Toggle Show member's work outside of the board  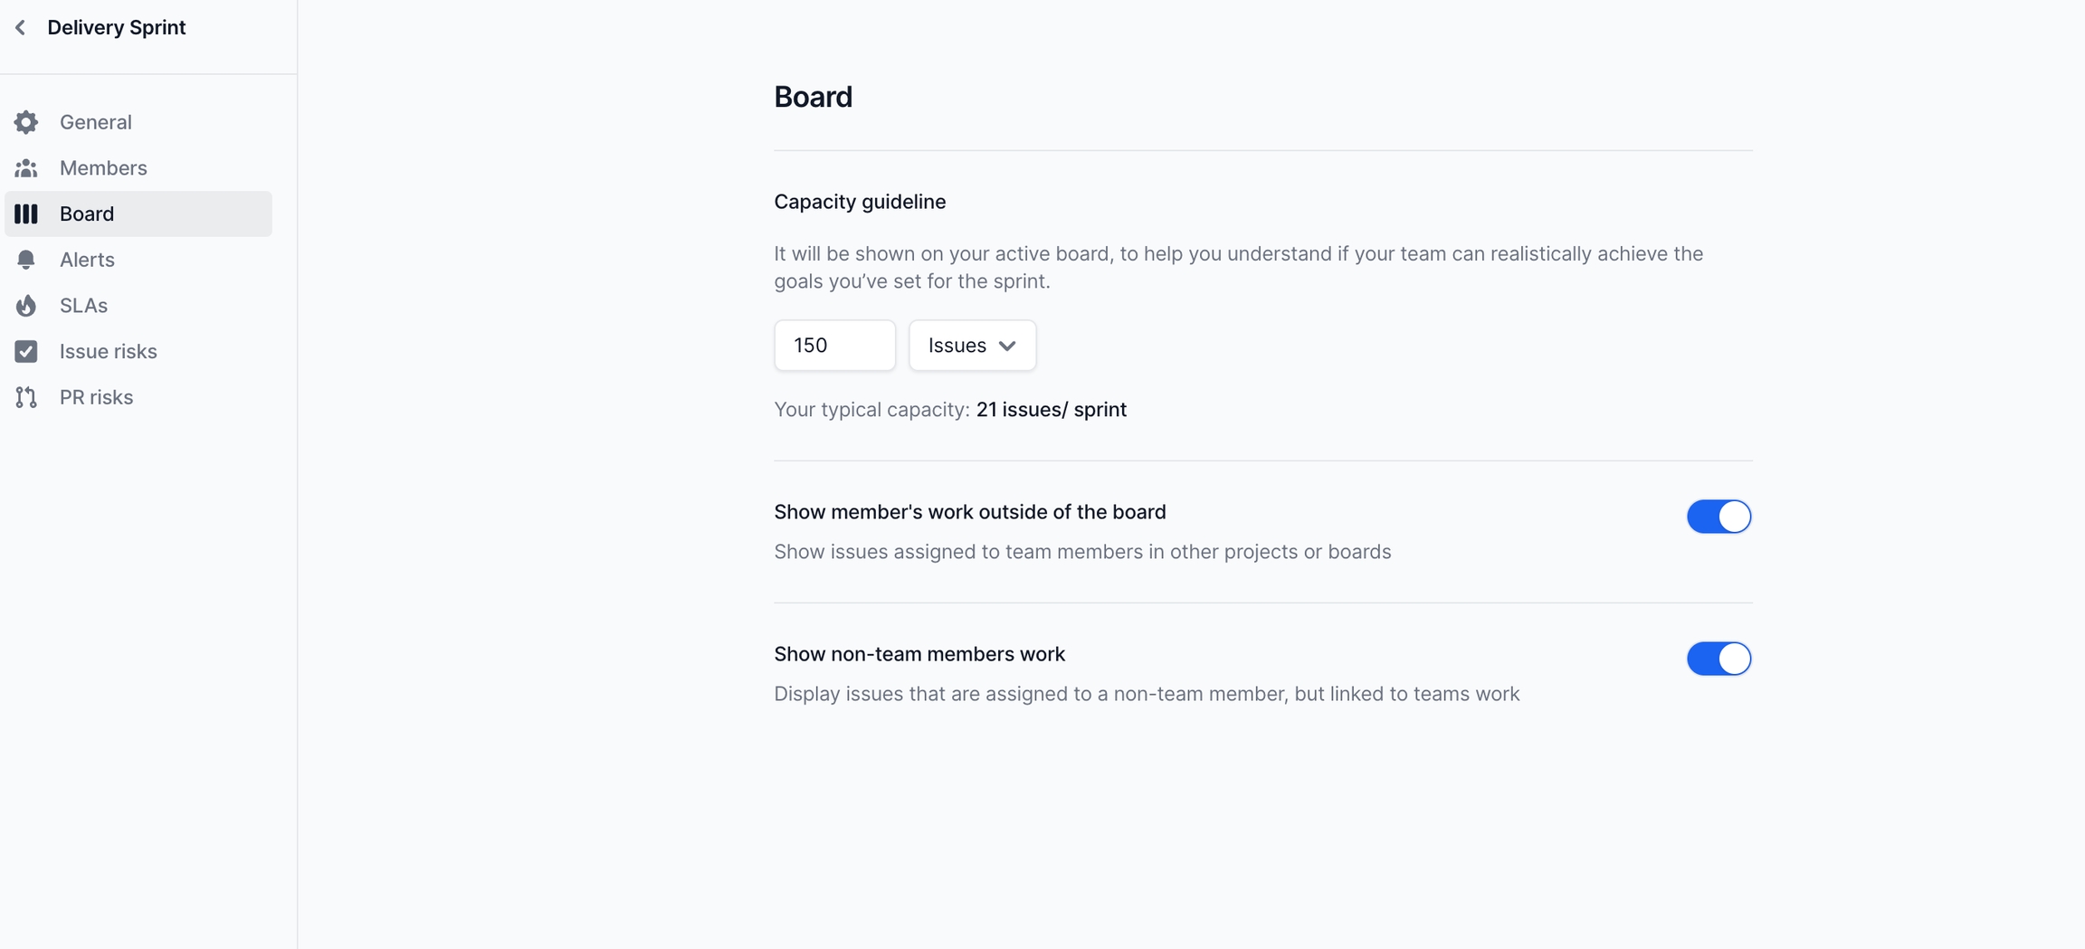click(1718, 517)
